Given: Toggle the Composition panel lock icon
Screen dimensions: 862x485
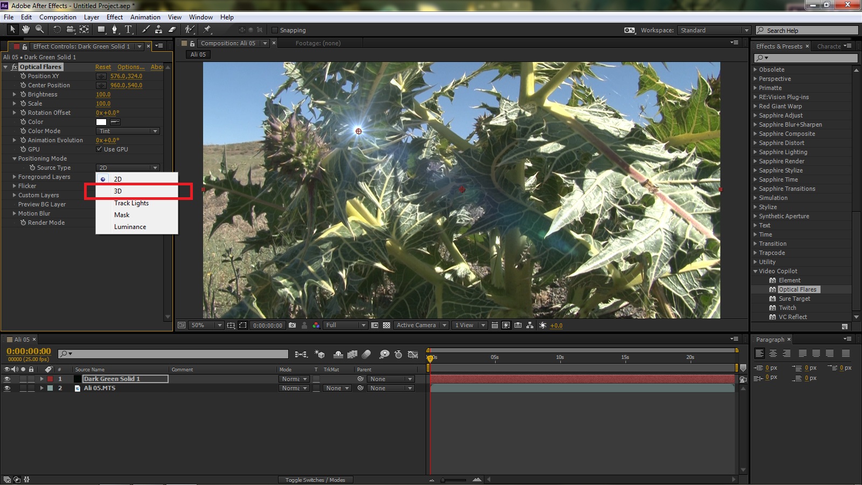Looking at the screenshot, I should tap(192, 44).
